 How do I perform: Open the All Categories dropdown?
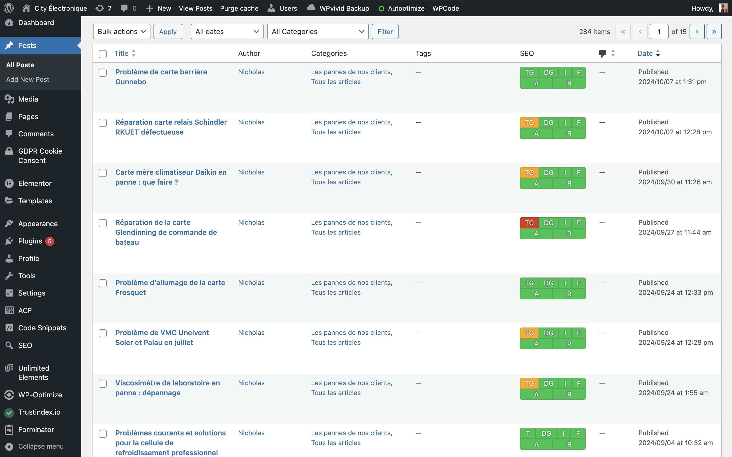(317, 31)
